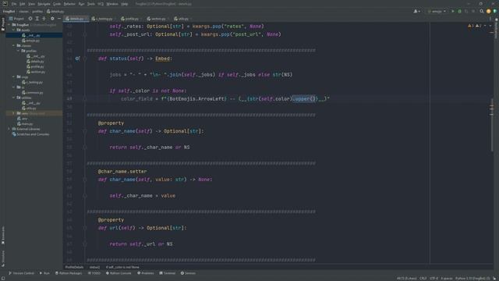Viewport: 499px width, 281px height.
Task: Hide the Project panel with minus icon
Action: click(59, 19)
